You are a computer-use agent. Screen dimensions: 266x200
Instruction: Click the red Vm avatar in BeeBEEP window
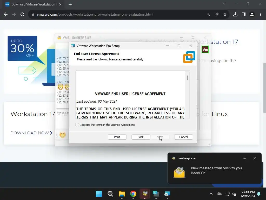205,50
